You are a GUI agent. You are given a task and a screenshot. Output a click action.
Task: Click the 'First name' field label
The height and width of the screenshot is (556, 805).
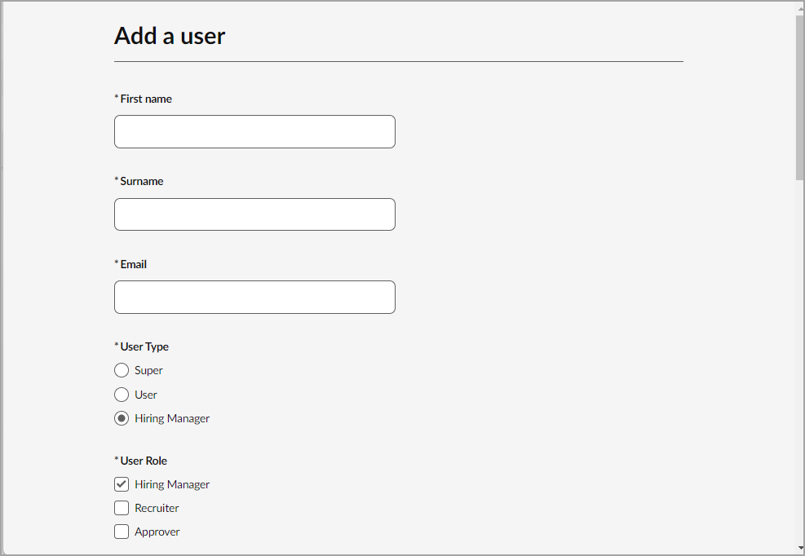[x=146, y=99]
